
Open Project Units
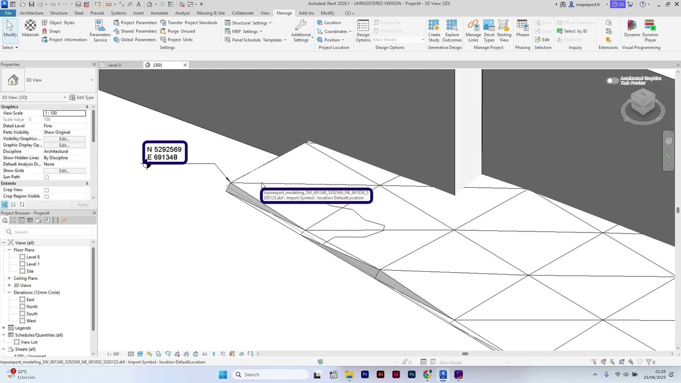(177, 40)
